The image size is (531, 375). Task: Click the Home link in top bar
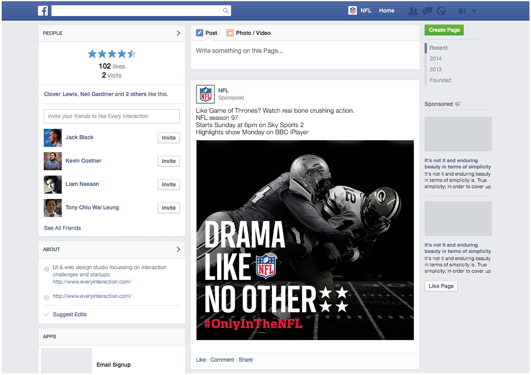[x=386, y=11]
